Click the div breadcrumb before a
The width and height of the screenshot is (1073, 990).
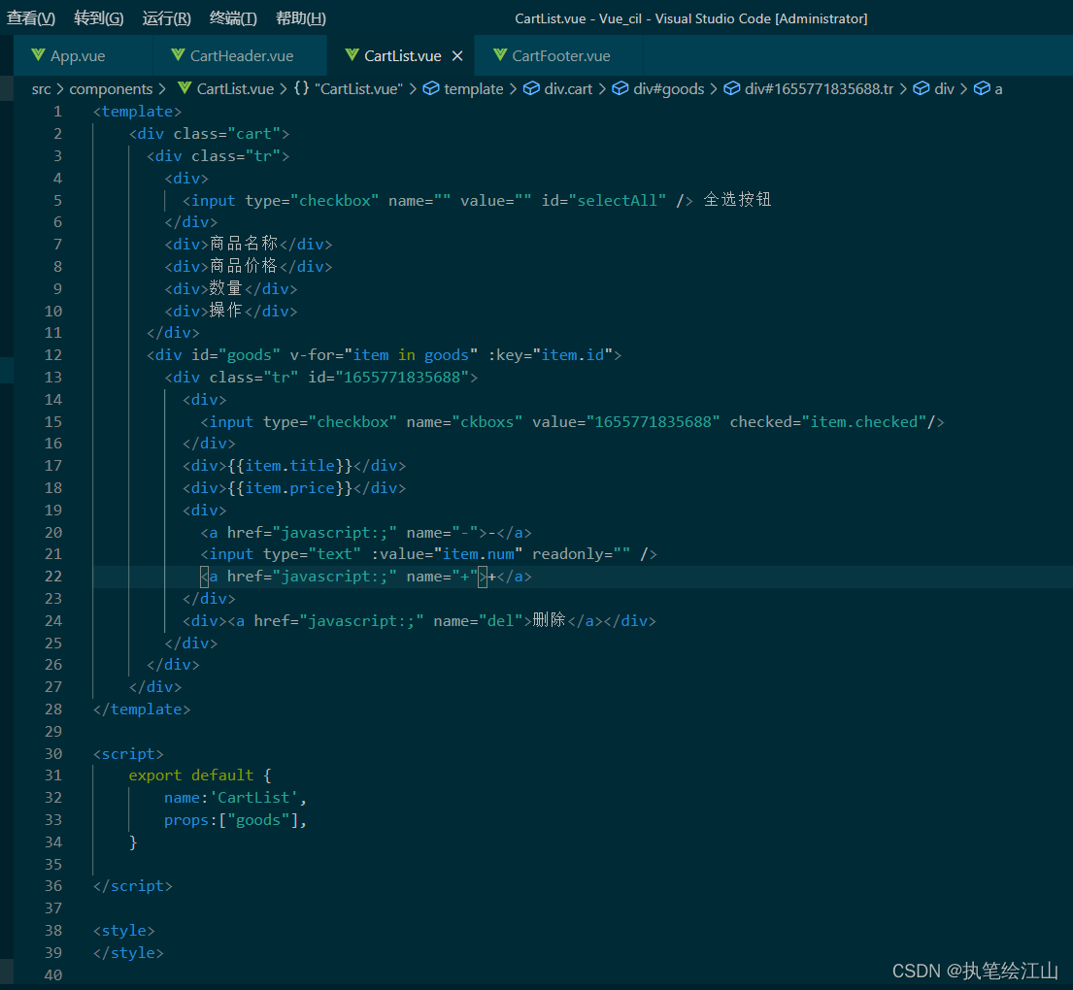(944, 89)
